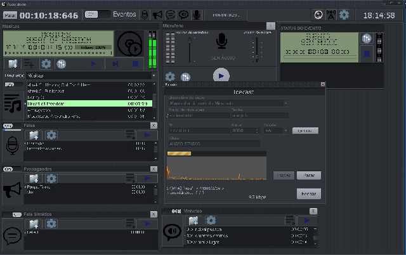Viewport: 406px width, 255px height.
Task: Click the round play button in Microfone panel
Action: pos(221,75)
